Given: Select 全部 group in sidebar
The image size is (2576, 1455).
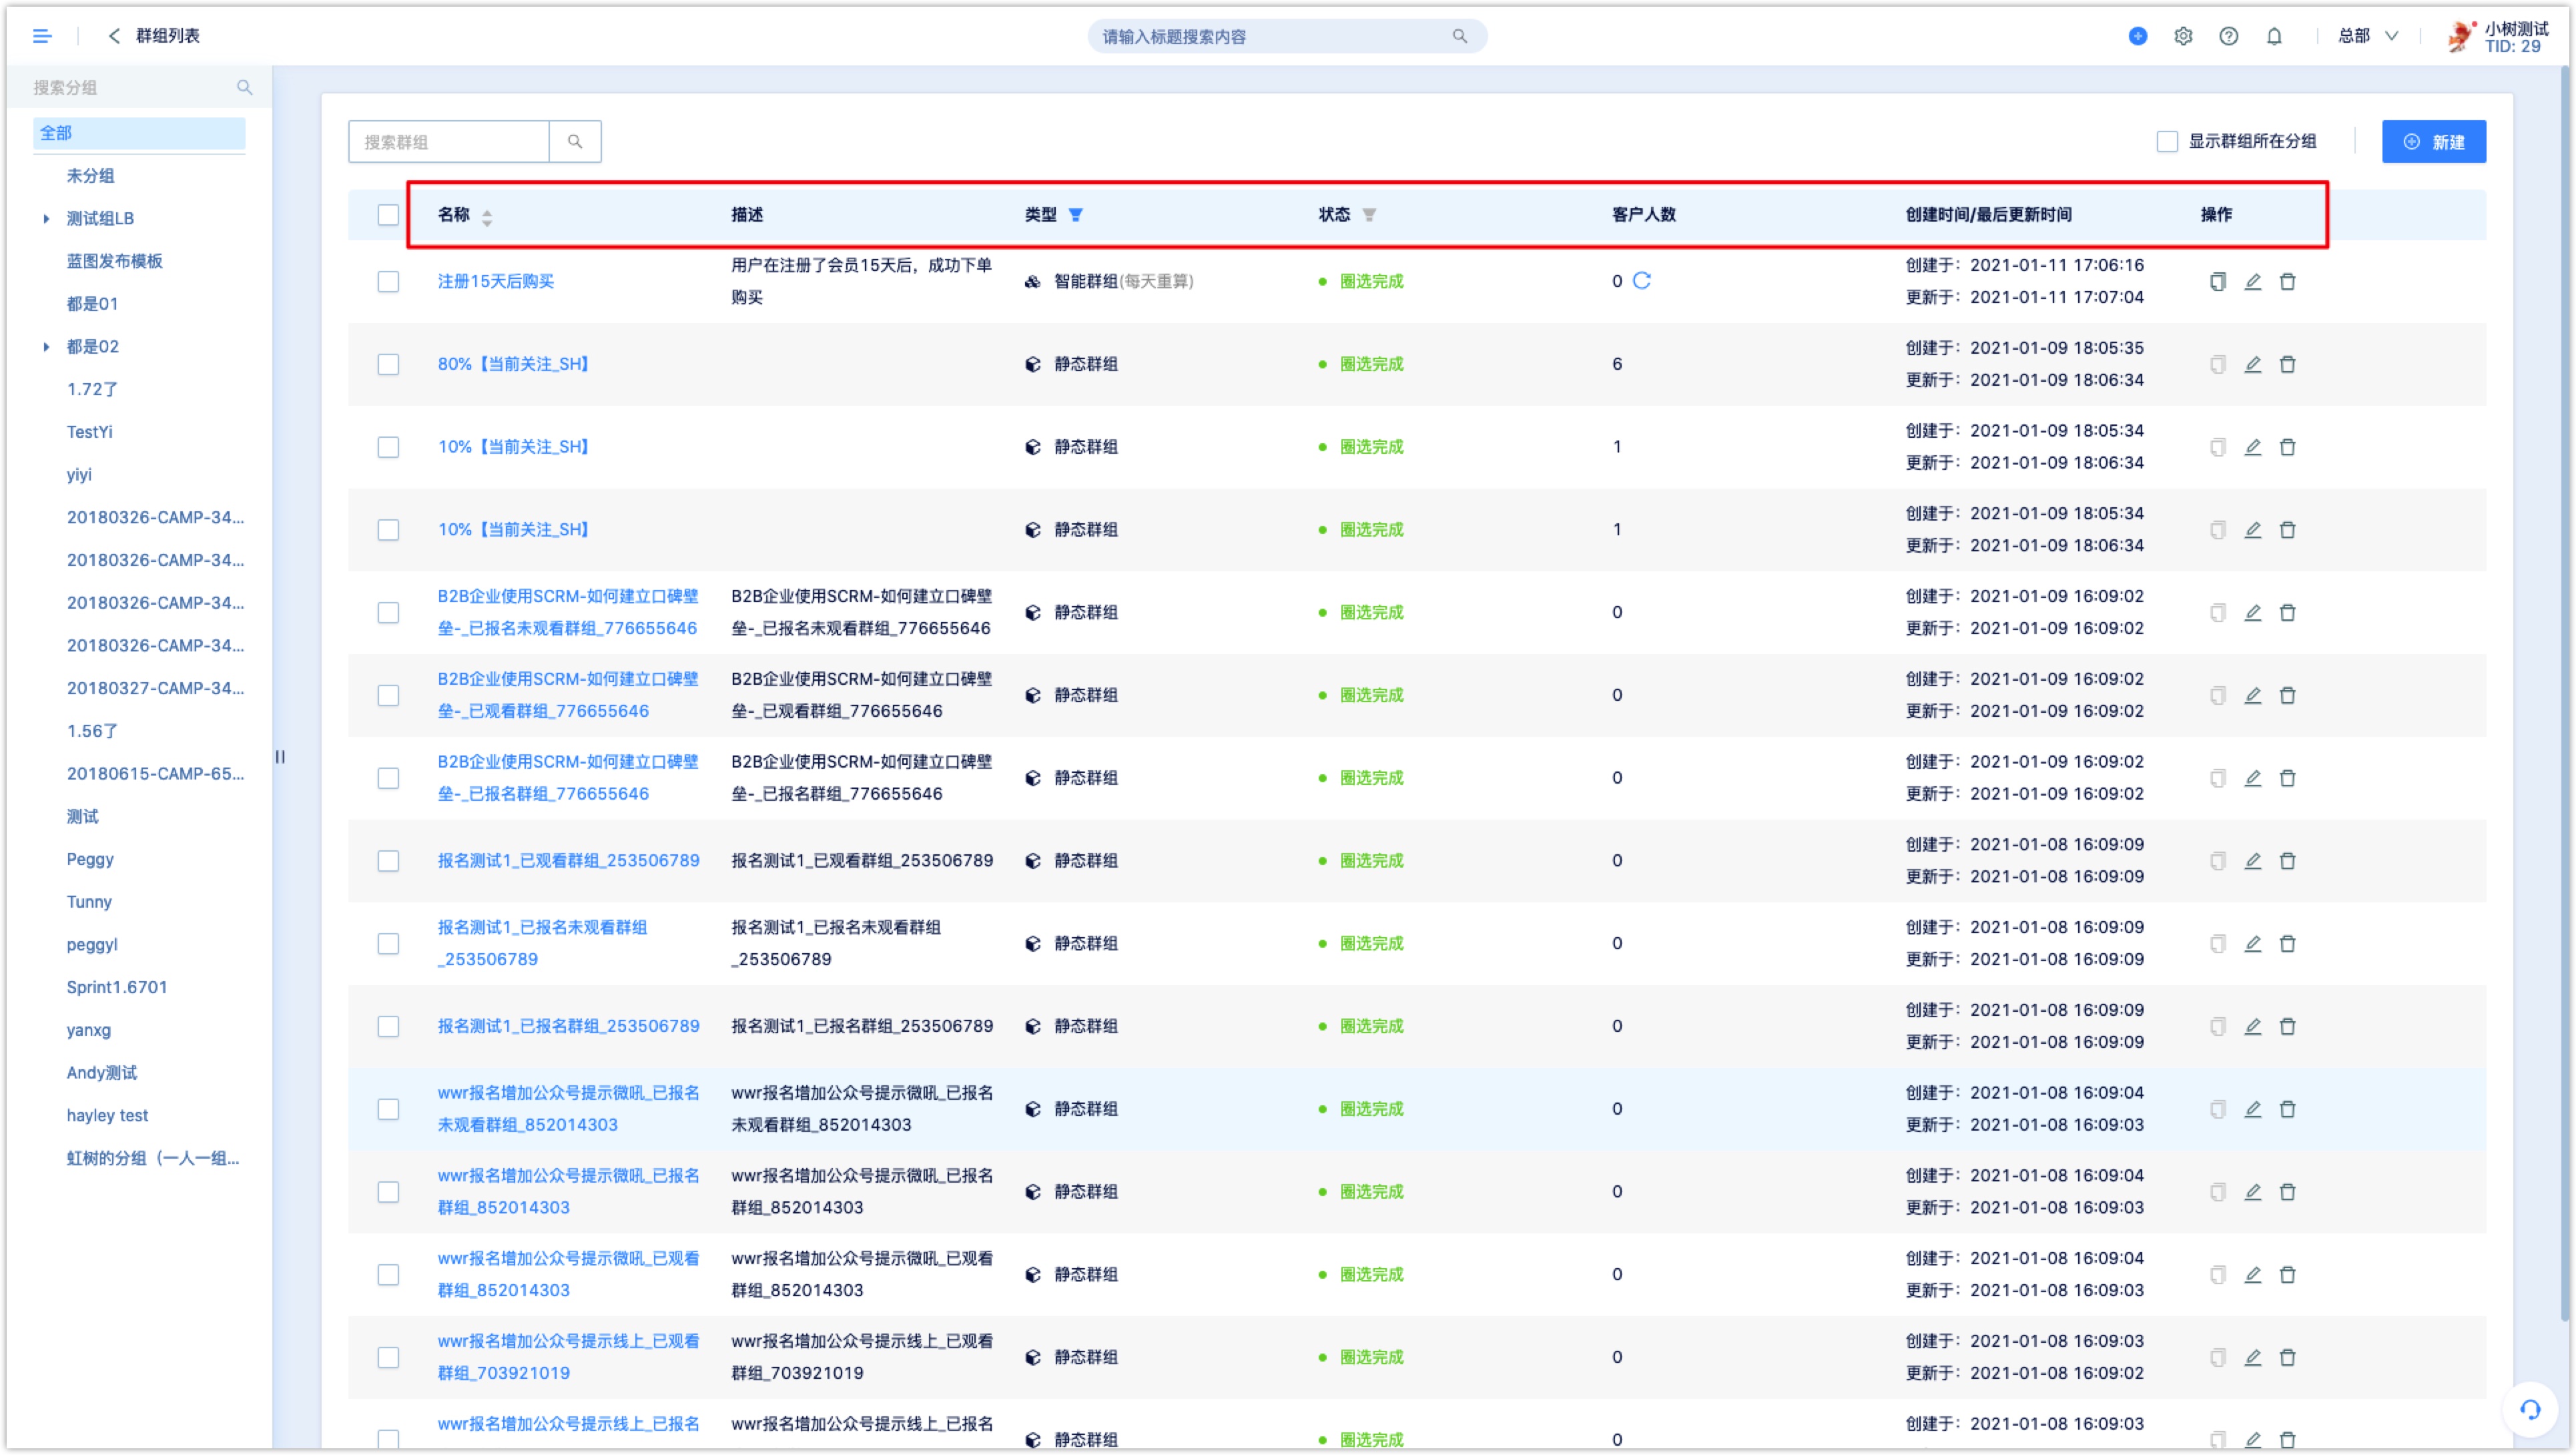Looking at the screenshot, I should pyautogui.click(x=139, y=133).
